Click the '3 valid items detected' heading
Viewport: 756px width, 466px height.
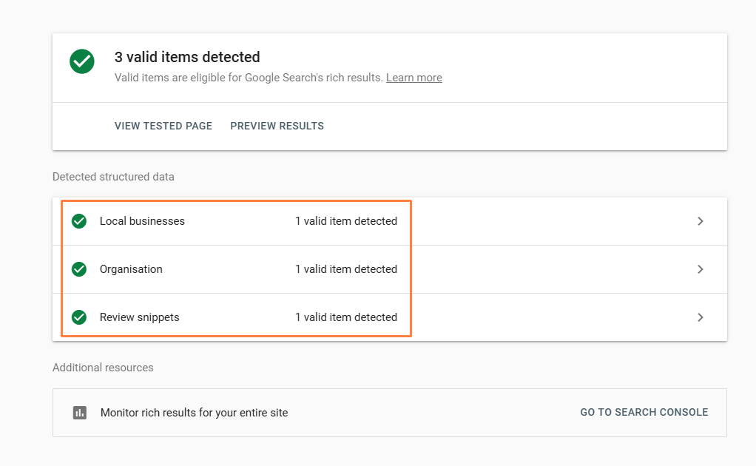pos(187,57)
